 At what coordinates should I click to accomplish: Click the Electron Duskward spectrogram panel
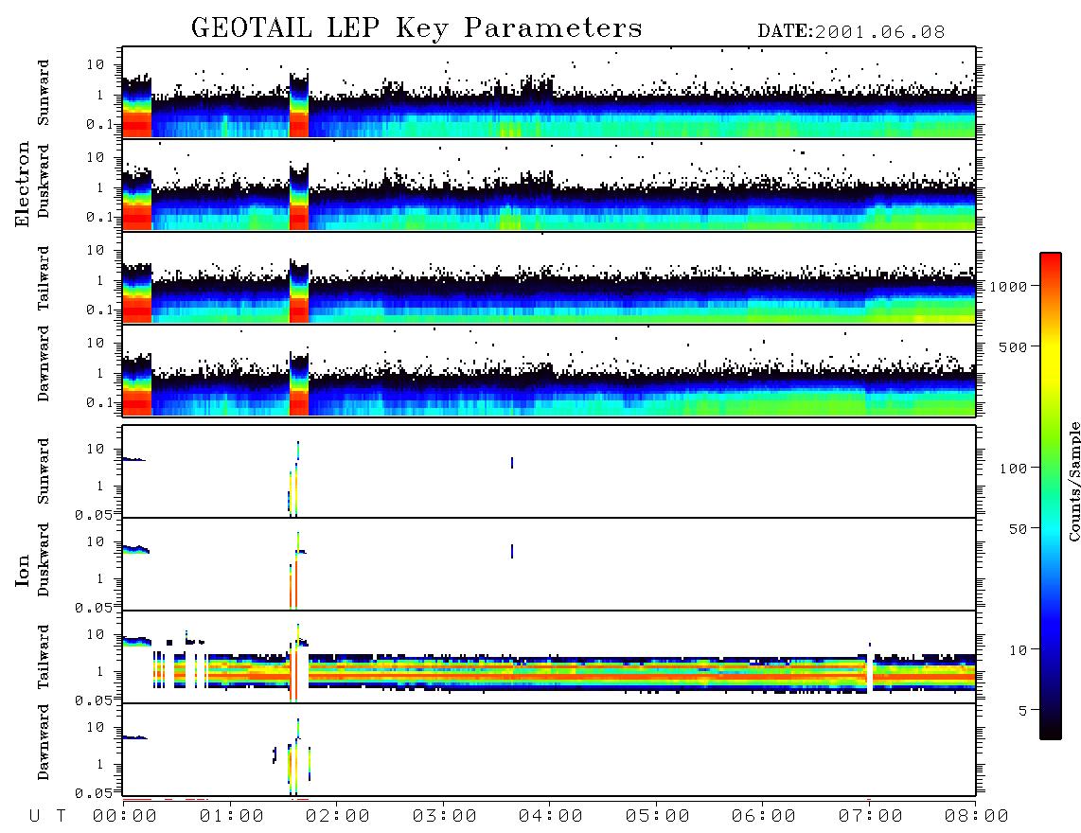pyautogui.click(x=549, y=186)
